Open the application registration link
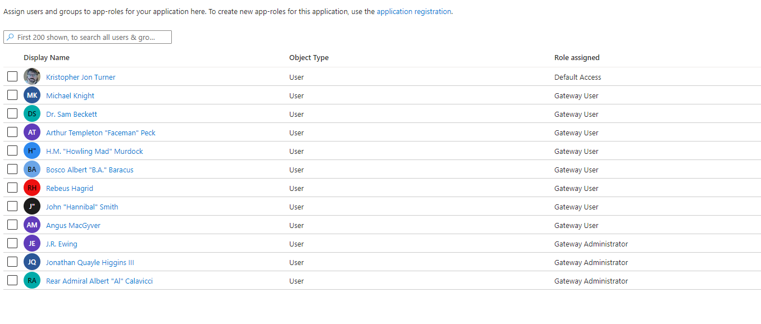 (414, 11)
